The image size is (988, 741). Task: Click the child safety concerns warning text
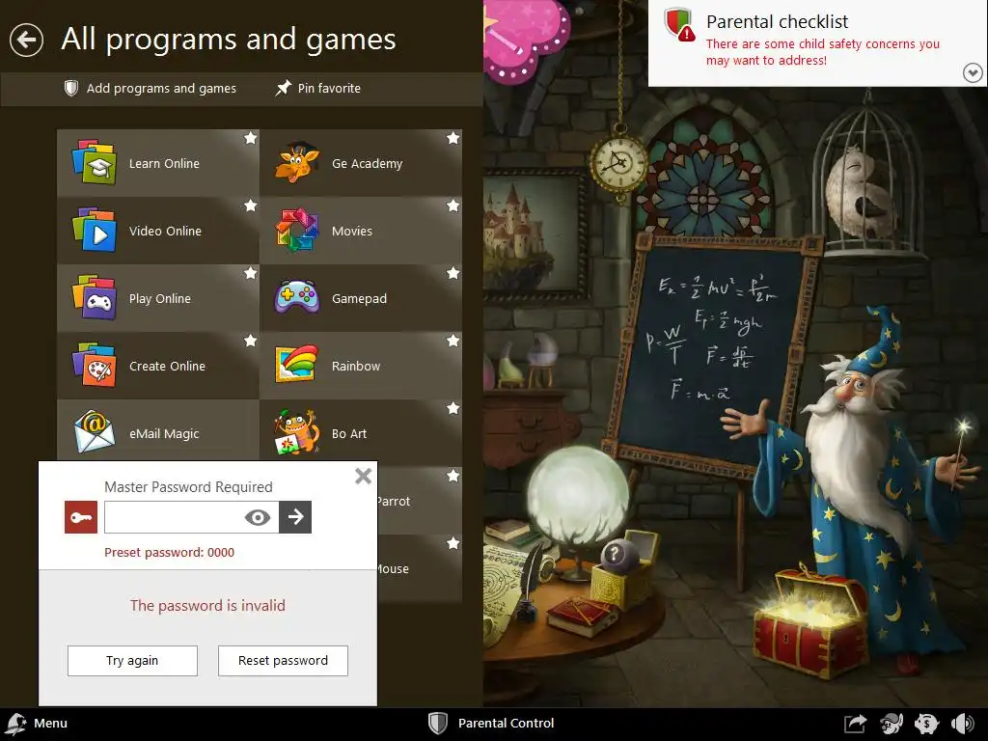(x=822, y=52)
